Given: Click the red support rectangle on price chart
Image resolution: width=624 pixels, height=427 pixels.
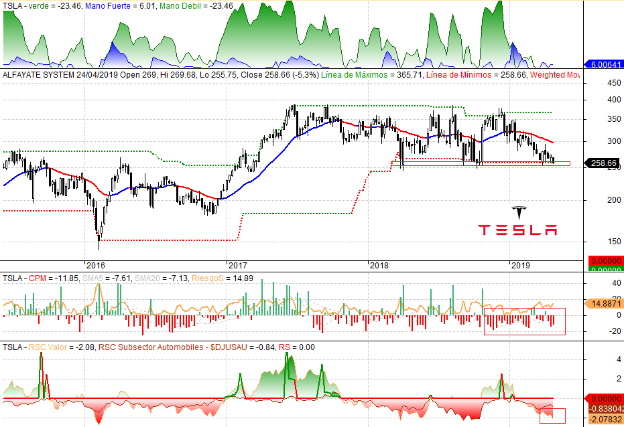Looking at the screenshot, I should point(481,163).
